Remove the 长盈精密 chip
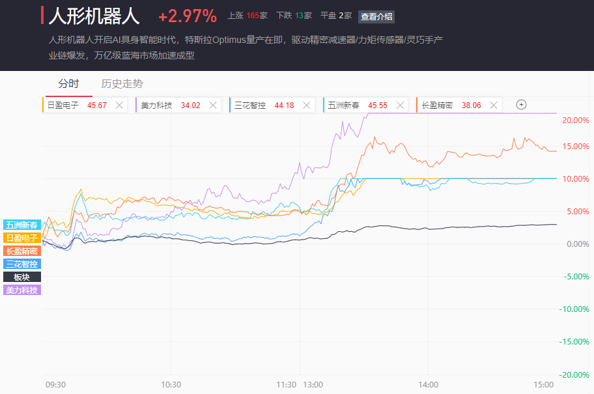This screenshot has height=394, width=594. [x=494, y=105]
